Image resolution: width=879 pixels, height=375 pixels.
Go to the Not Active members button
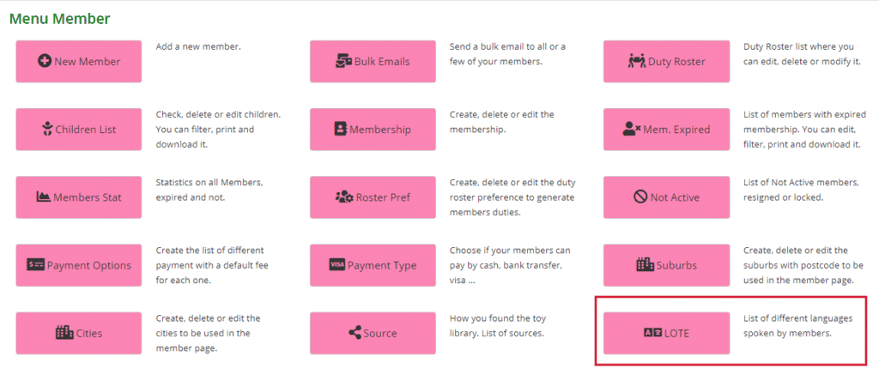[666, 197]
